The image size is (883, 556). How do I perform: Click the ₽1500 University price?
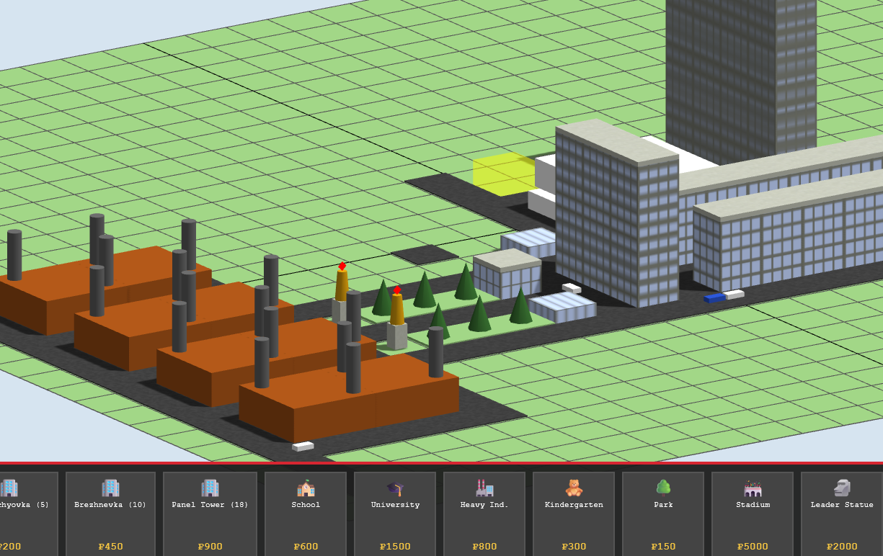pos(395,547)
